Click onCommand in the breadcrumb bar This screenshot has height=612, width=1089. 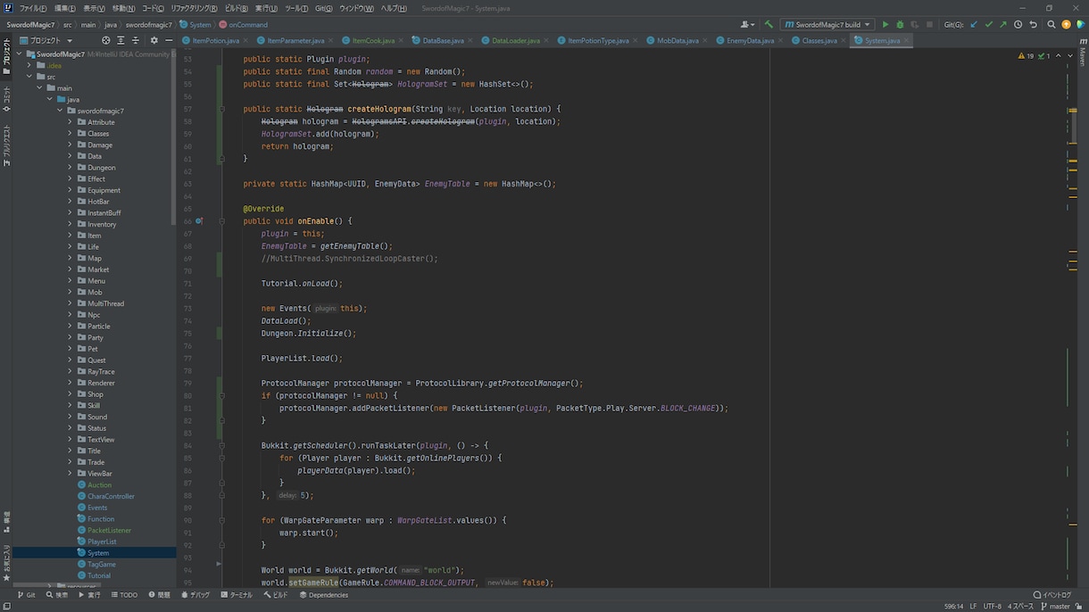[x=243, y=25]
